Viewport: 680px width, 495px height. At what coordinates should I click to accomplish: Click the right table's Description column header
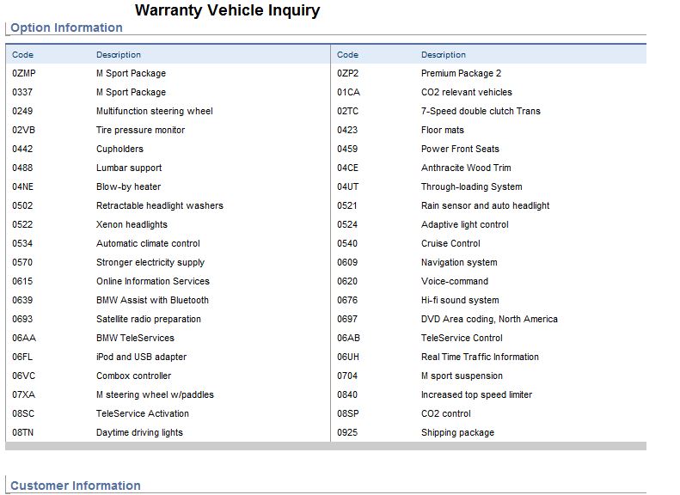click(x=444, y=55)
